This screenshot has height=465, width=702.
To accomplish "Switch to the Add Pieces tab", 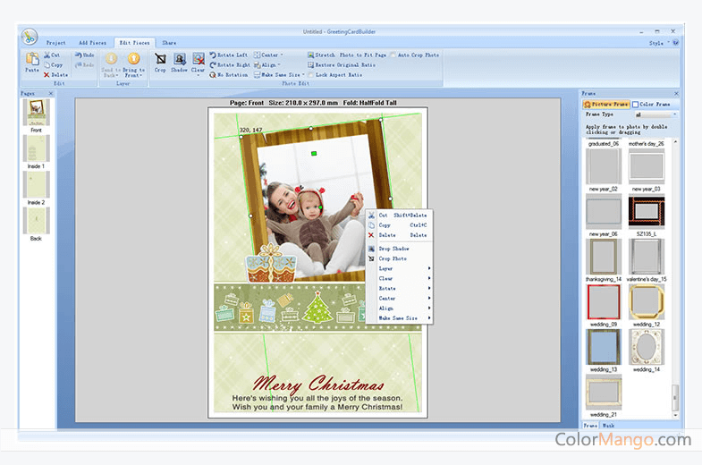I will [92, 42].
